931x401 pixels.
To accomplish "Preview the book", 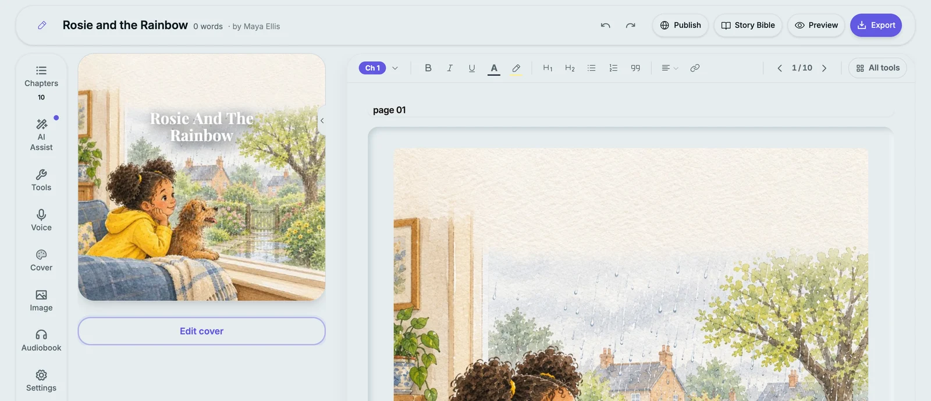I will click(x=816, y=25).
